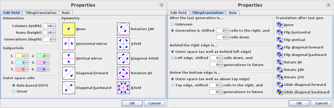The width and height of the screenshot is (334, 108).
Task: Cancel the right Properties dialog
Action: pos(321,103)
